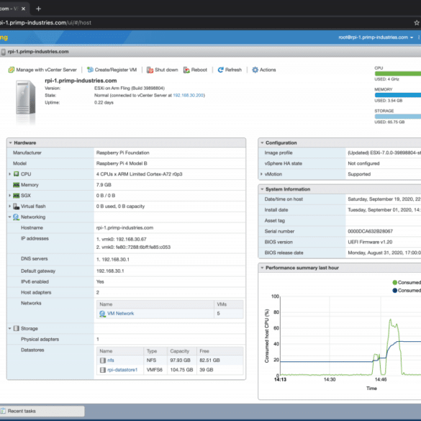The width and height of the screenshot is (421, 421).
Task: Click the Create/Register VM button
Action: [x=112, y=70]
